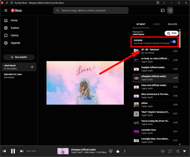This screenshot has width=190, height=157.
Task: Click the queue scrollbar up arrow
Action: point(180,29)
